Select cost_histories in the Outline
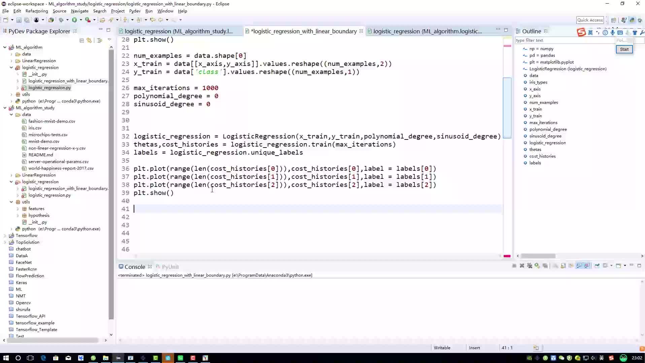 click(542, 156)
